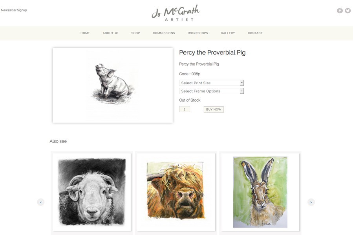Click the next carousel arrow

coord(311,202)
